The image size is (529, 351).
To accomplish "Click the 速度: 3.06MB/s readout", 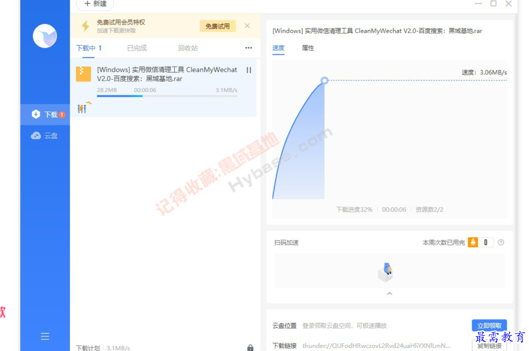I will (x=484, y=72).
